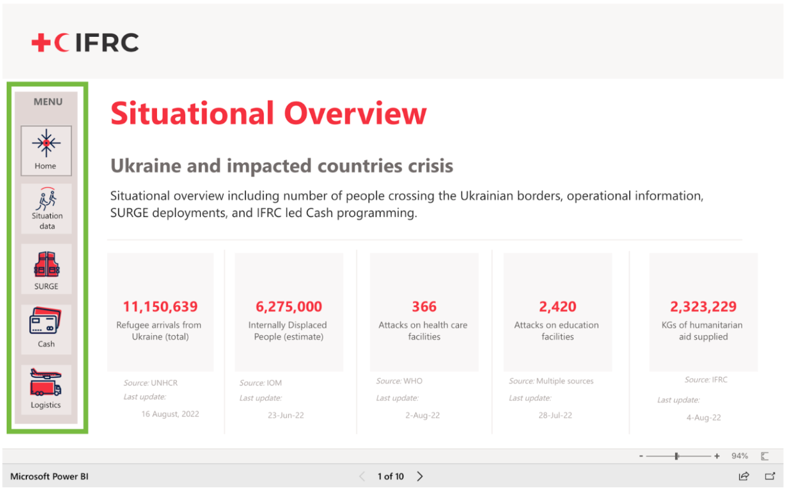Screen dimensions: 787x490
Task: Click the Attacks on health care facilities card
Action: point(423,312)
